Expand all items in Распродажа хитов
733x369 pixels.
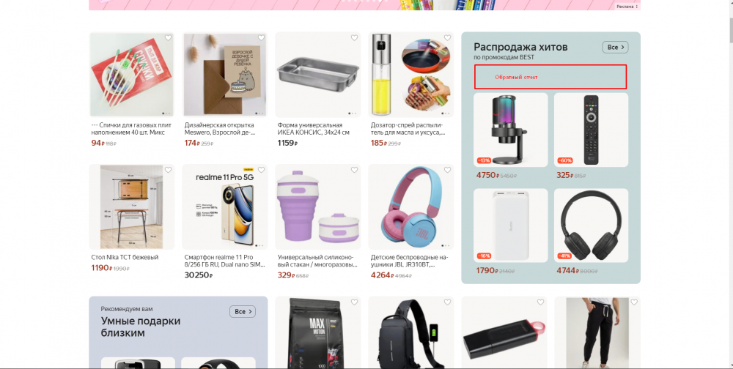tap(615, 47)
